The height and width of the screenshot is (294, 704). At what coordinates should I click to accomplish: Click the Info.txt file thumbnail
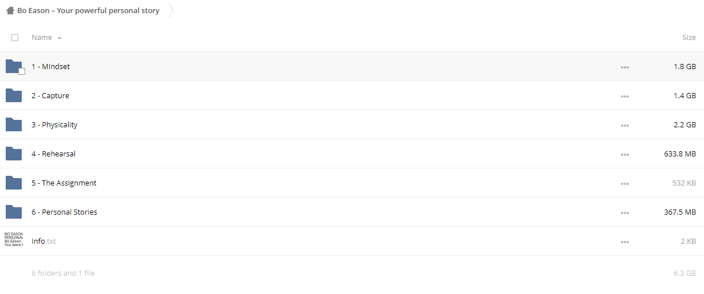(14, 239)
